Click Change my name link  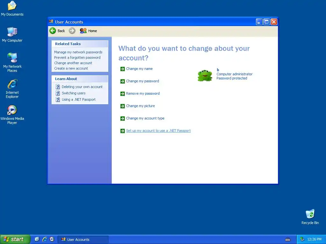[139, 69]
